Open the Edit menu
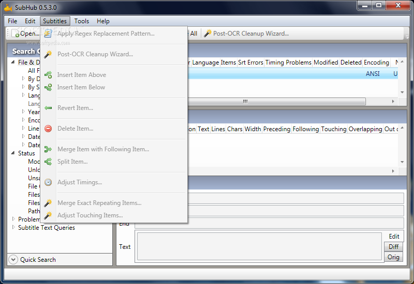 (30, 21)
